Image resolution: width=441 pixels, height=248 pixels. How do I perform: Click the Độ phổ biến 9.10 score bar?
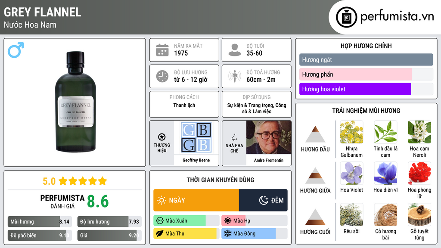pyautogui.click(x=40, y=236)
